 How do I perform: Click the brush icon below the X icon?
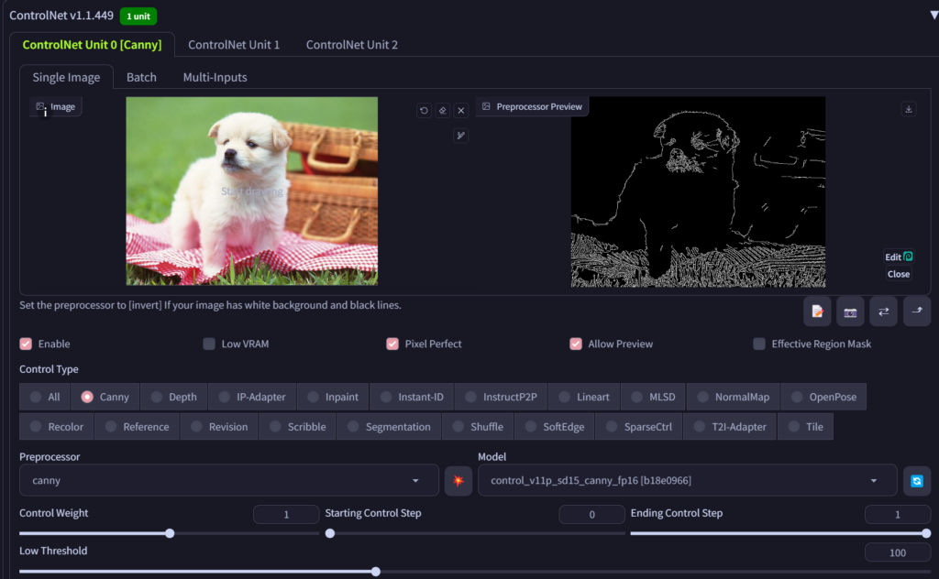(461, 136)
